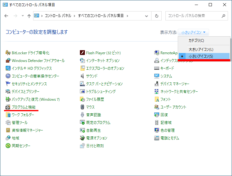This screenshot has height=176, width=232.
Task: Click the コントロール パネルの検索 search field
Action: (194, 16)
